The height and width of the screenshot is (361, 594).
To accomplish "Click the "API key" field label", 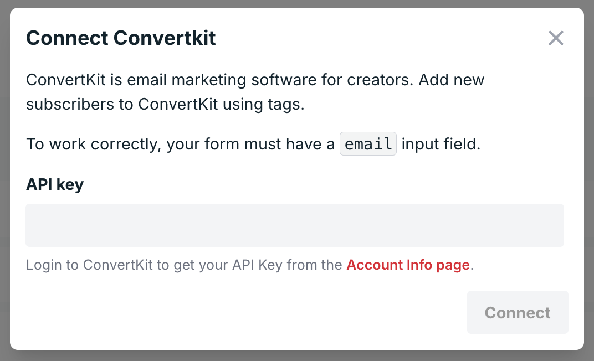I will pos(55,184).
